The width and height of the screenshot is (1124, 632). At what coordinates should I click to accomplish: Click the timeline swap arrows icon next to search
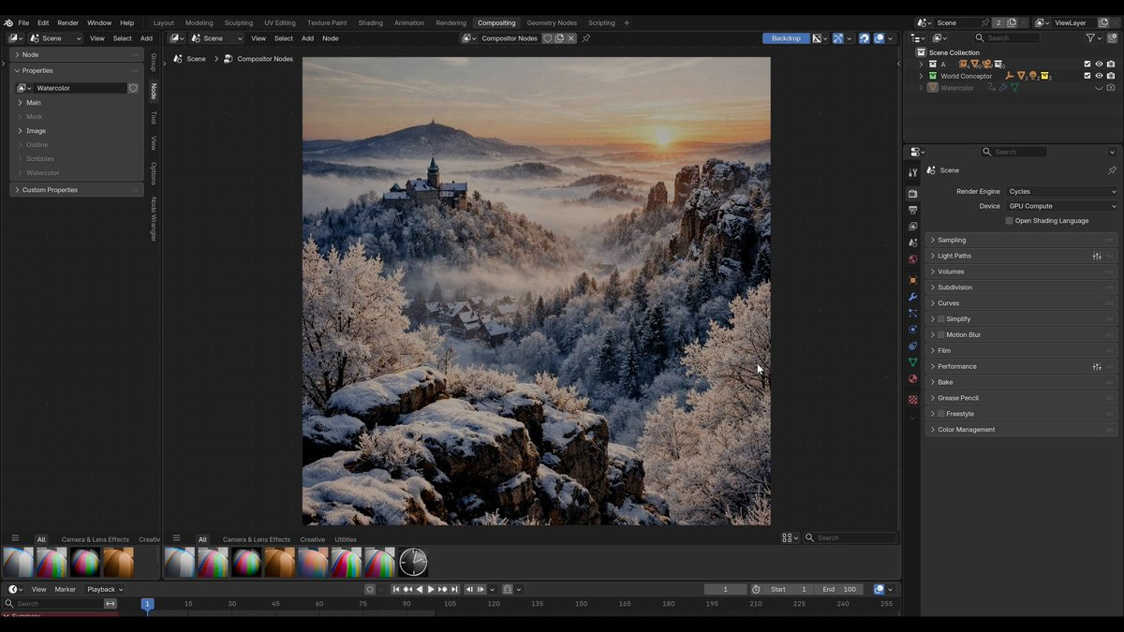pos(111,604)
